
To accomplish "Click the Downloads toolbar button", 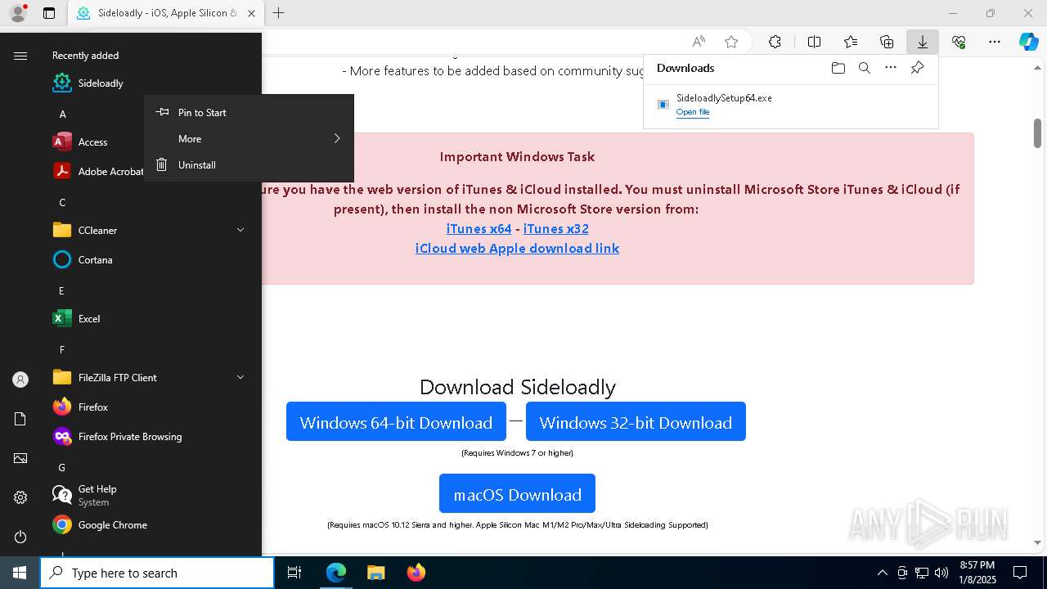I will (x=922, y=42).
